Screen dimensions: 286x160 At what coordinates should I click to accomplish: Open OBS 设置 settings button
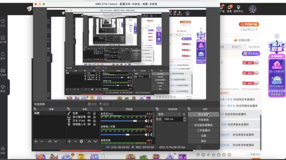click(203, 136)
